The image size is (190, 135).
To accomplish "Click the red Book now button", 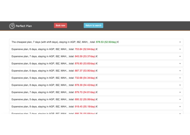I will pos(60,25).
